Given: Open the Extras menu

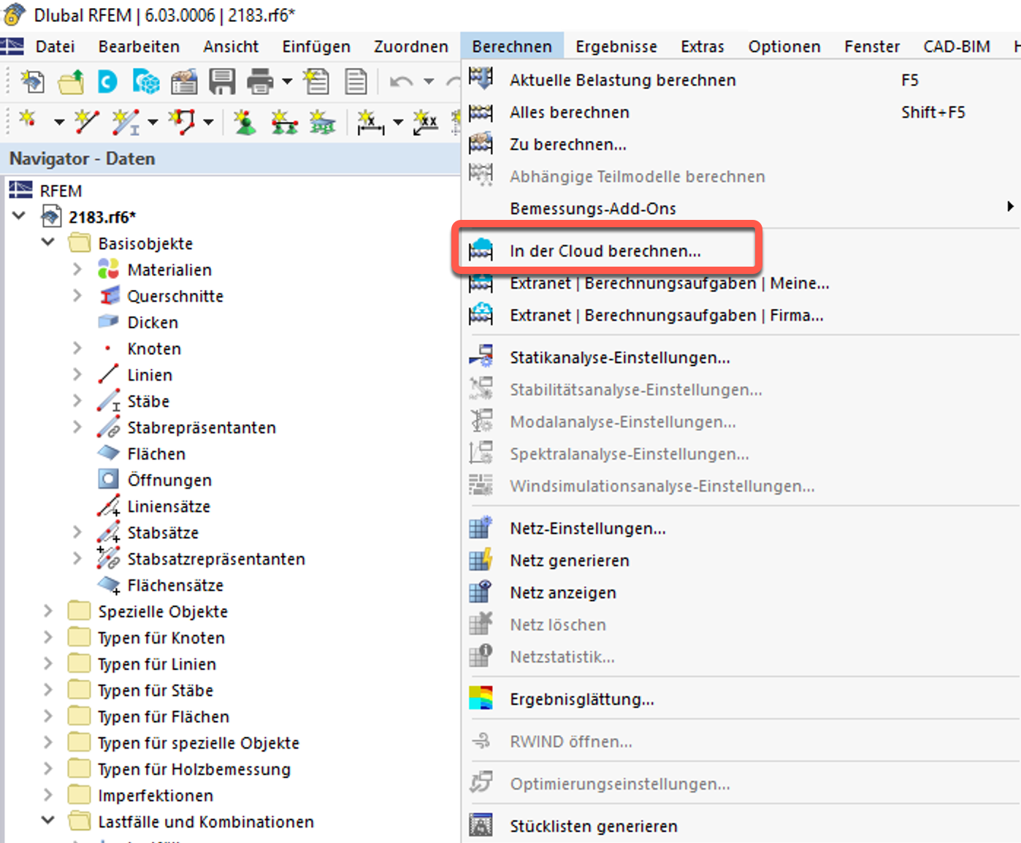Looking at the screenshot, I should click(703, 46).
